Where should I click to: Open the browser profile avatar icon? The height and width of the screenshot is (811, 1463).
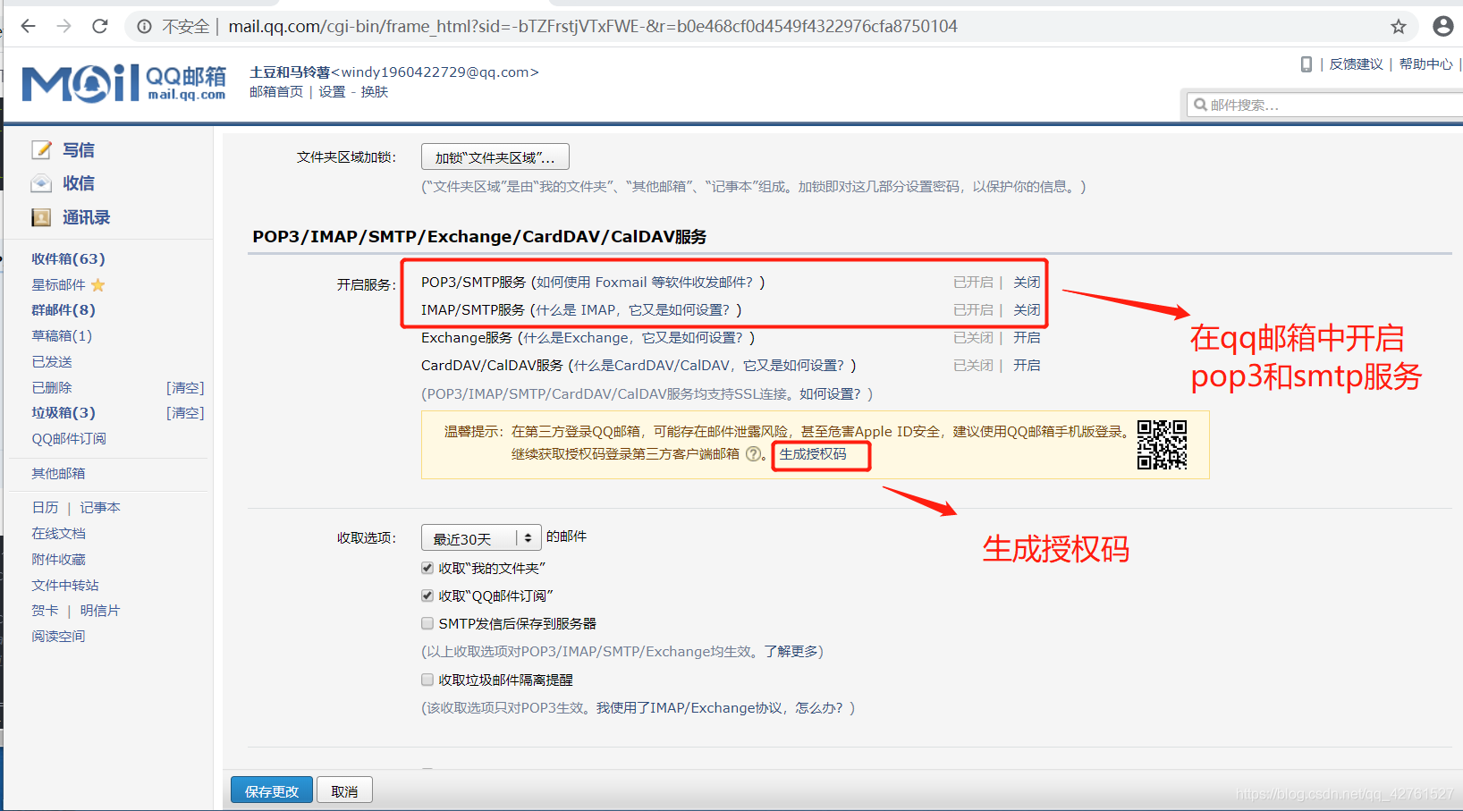point(1442,27)
